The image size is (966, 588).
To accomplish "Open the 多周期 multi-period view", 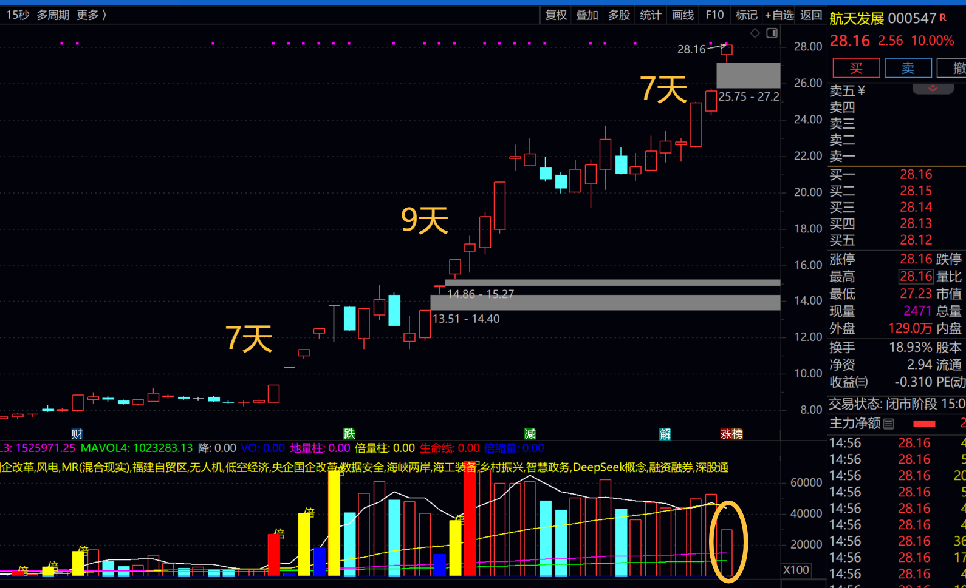I will click(x=53, y=15).
